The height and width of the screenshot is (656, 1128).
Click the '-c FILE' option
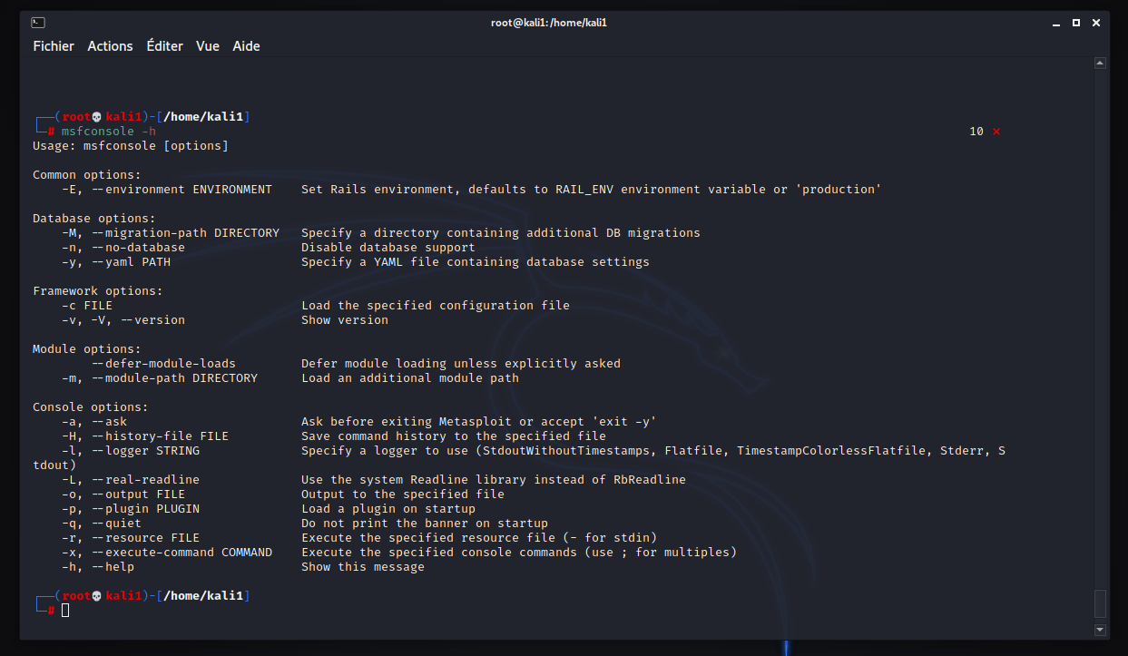[87, 306]
